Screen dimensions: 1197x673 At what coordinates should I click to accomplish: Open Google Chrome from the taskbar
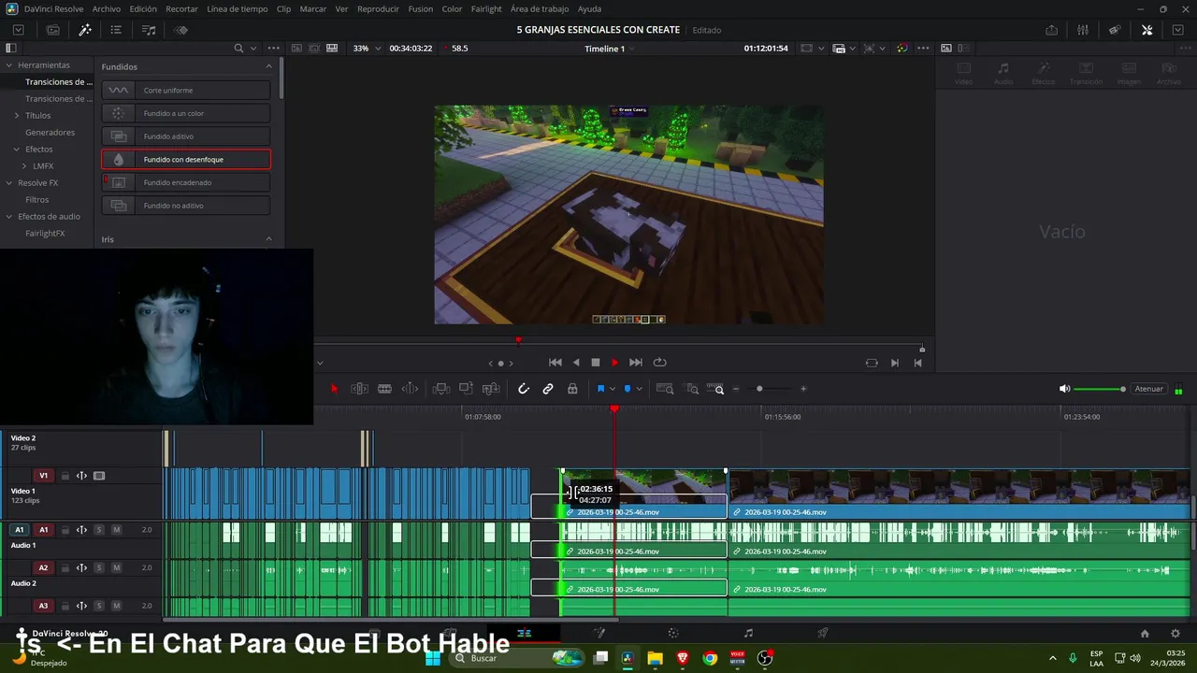(710, 658)
